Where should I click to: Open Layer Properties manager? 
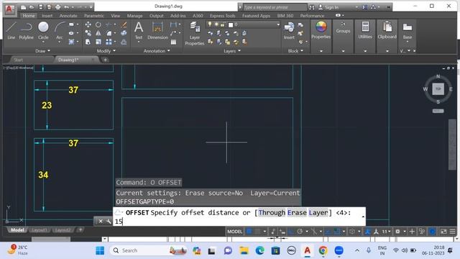[195, 33]
